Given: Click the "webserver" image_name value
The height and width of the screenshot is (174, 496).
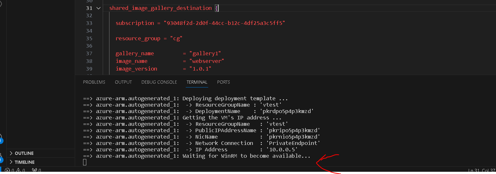Looking at the screenshot, I should tap(207, 61).
